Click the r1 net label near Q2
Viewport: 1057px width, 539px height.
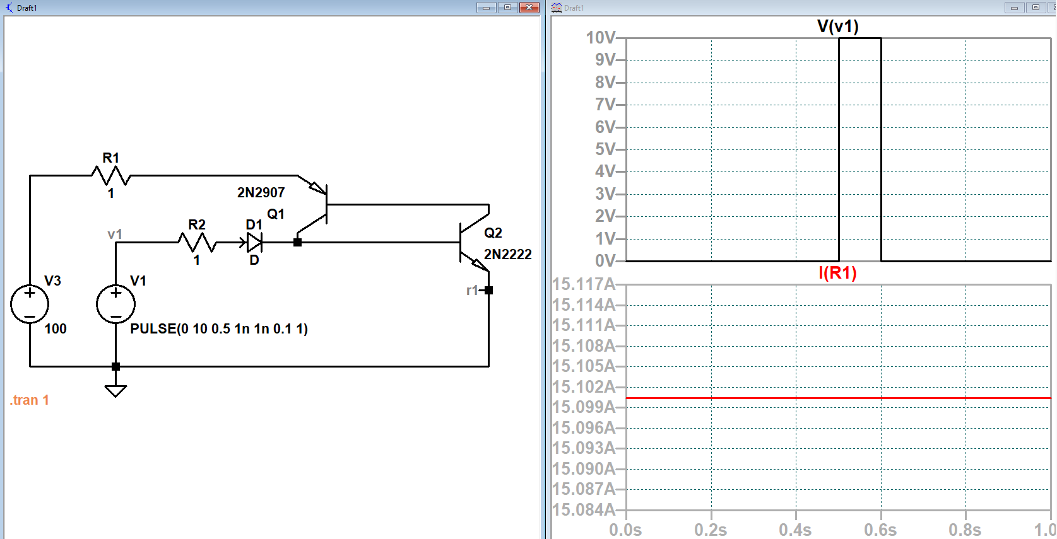(x=472, y=291)
